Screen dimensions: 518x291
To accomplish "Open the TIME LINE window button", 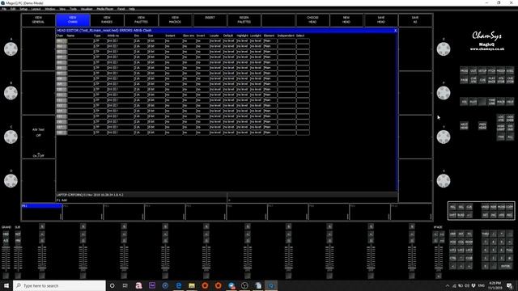I will point(491,102).
